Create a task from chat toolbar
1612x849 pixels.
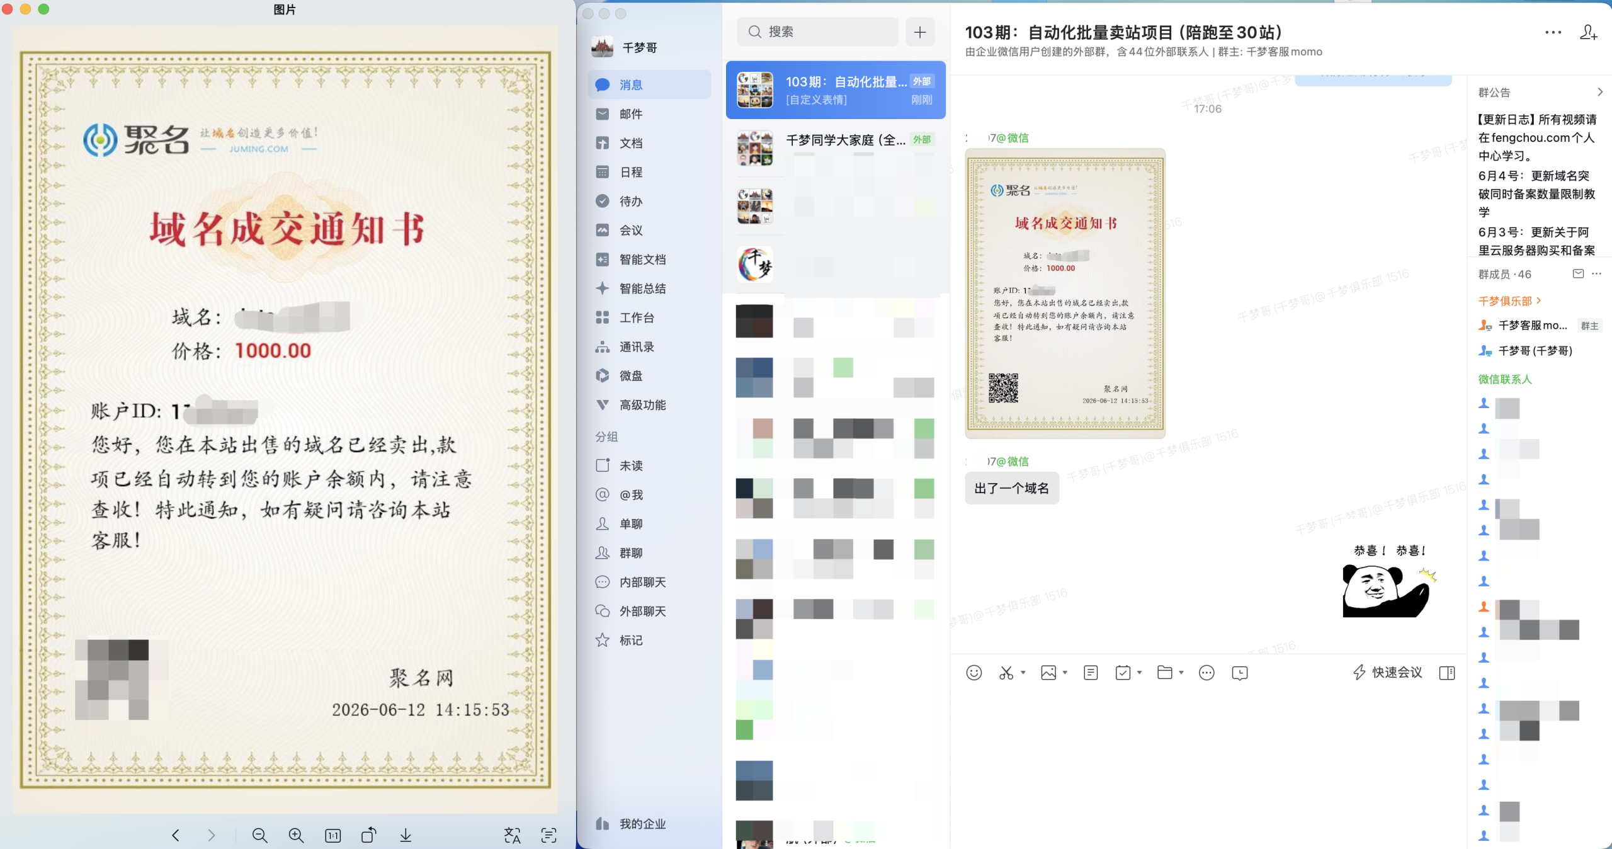1123,673
